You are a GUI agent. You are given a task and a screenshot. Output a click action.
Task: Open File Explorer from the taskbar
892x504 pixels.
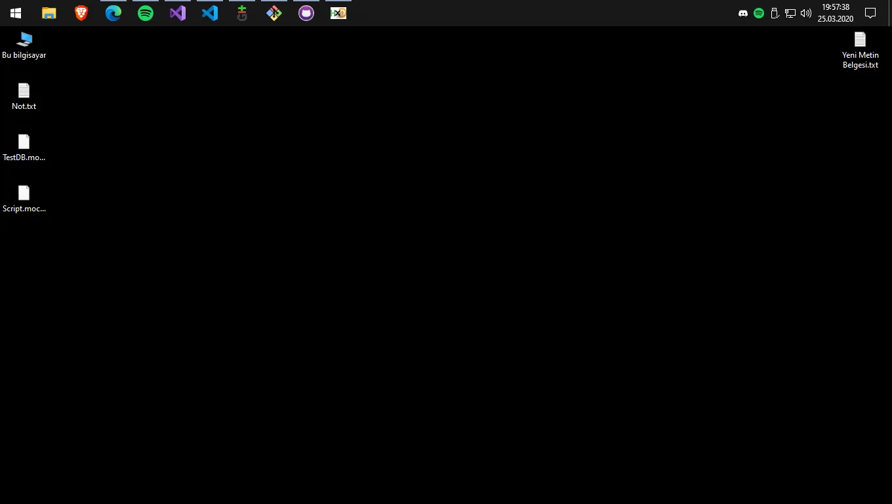(49, 12)
